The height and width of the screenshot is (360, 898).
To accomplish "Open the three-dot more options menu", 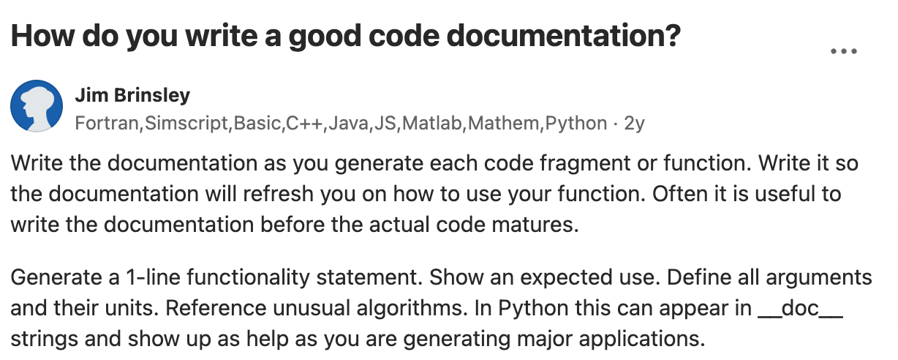I will [843, 52].
